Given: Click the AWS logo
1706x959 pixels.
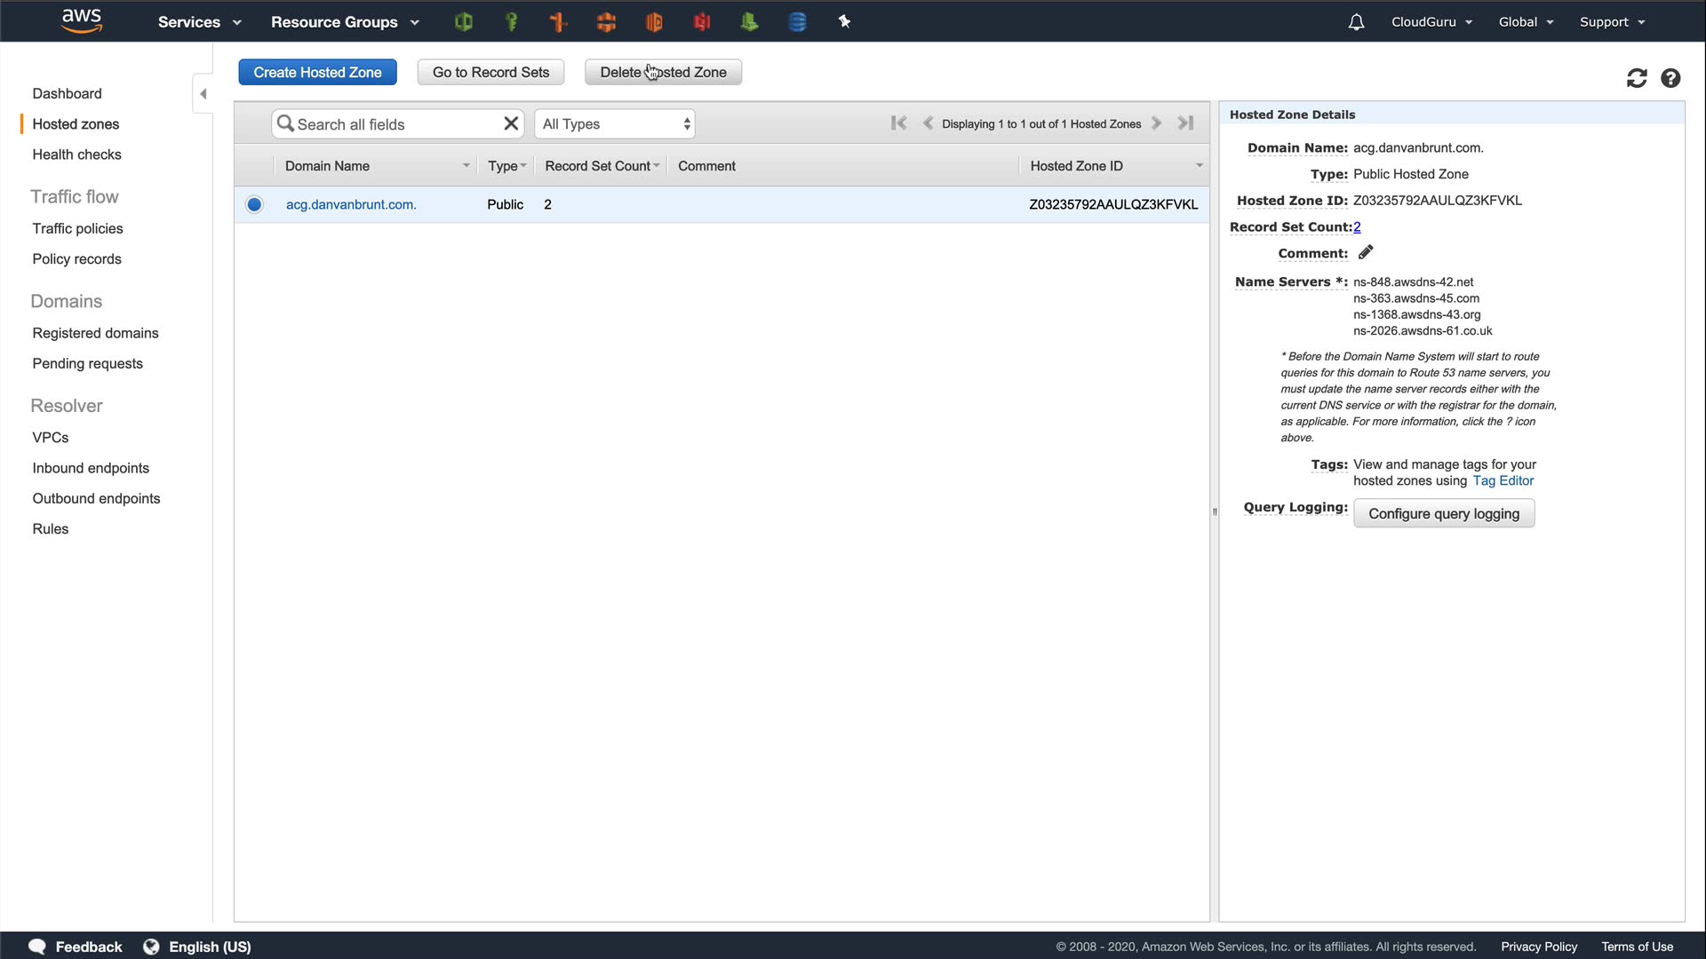Looking at the screenshot, I should click(x=82, y=20).
